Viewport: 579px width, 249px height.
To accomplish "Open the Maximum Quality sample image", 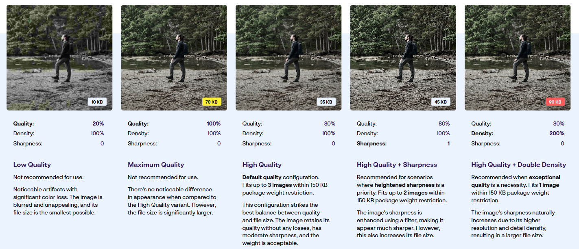I will coord(174,58).
